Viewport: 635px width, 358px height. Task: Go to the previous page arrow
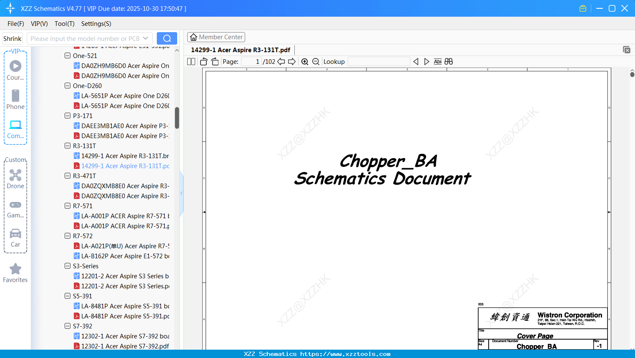(281, 62)
